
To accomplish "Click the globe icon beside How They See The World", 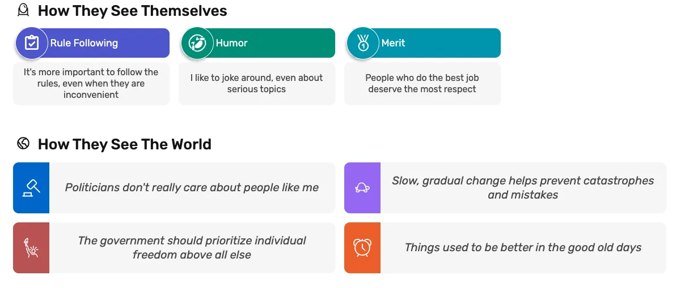I will coord(23,144).
